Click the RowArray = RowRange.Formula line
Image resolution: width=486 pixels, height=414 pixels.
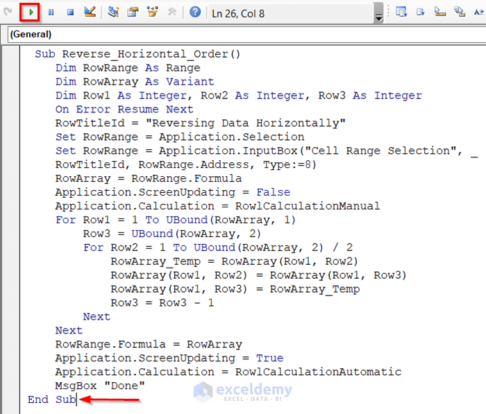(x=149, y=179)
